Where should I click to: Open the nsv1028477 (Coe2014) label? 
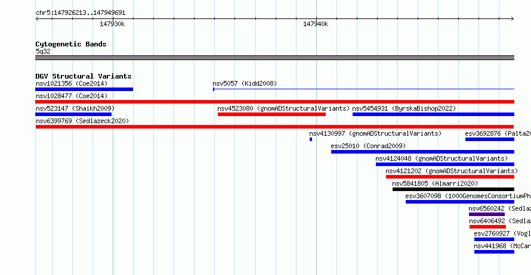pos(72,96)
